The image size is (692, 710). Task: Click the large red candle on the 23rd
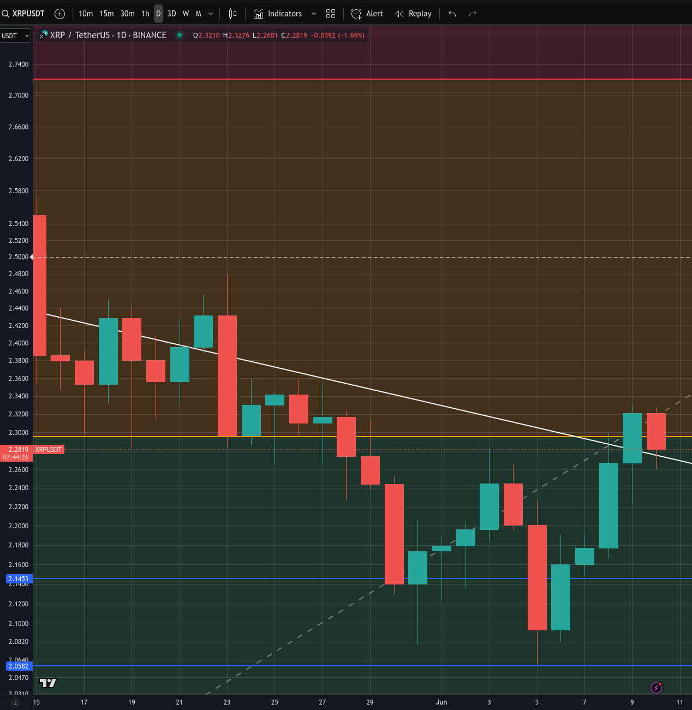coord(227,375)
